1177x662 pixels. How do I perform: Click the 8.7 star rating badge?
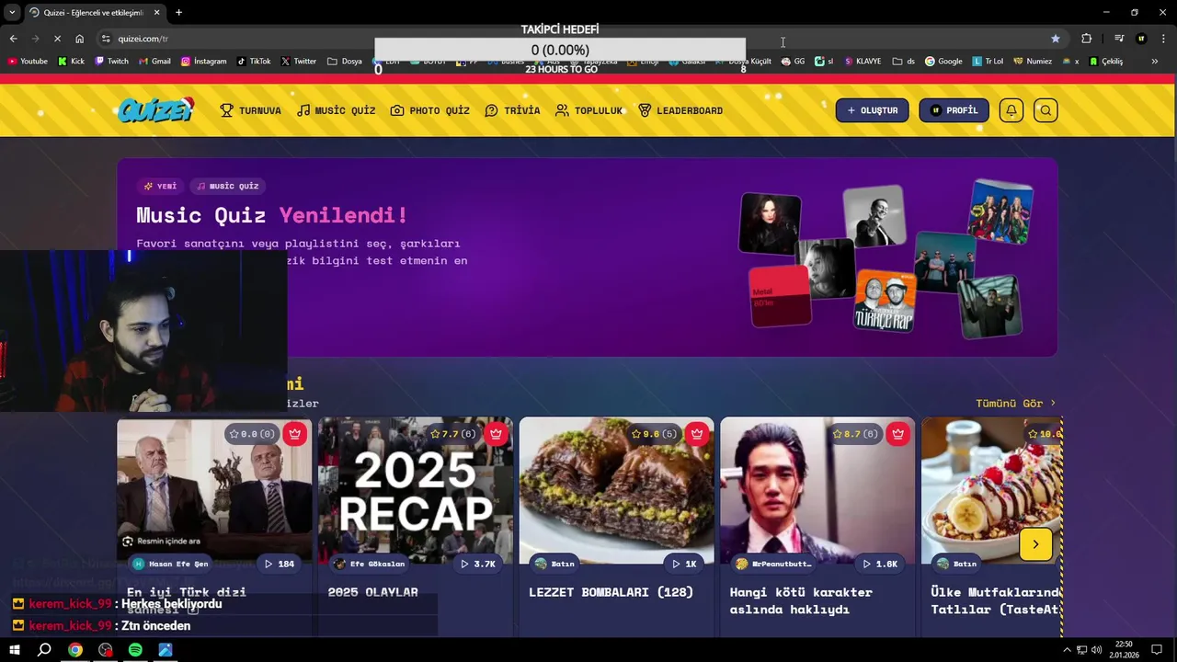856,434
